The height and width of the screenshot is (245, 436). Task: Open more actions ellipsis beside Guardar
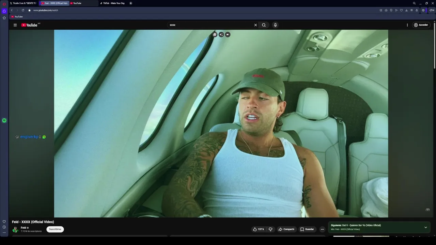(322, 229)
